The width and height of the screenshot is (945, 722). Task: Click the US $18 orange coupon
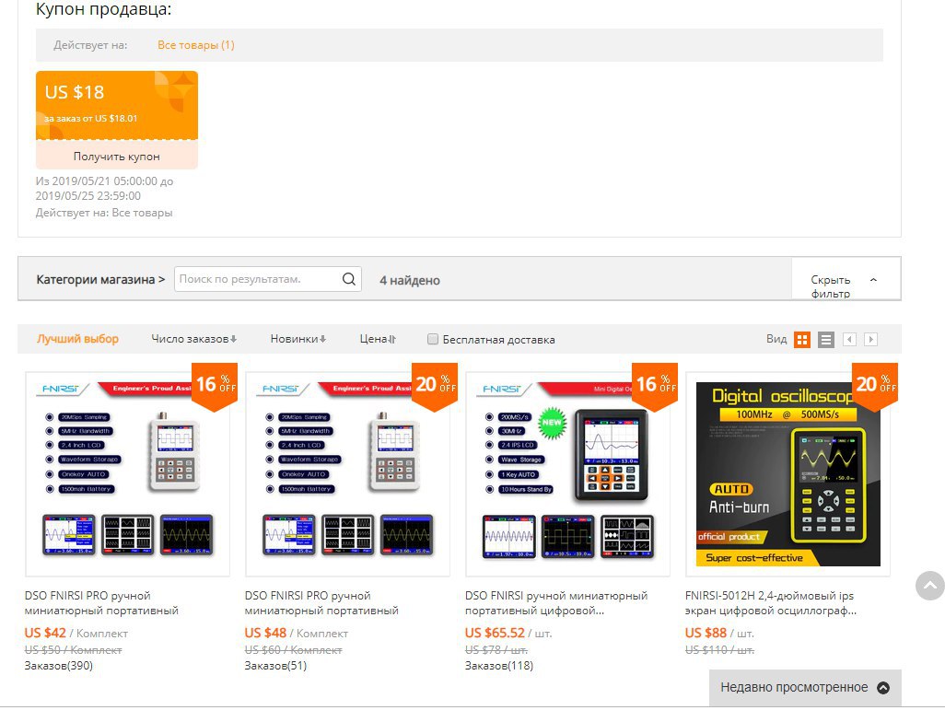117,105
